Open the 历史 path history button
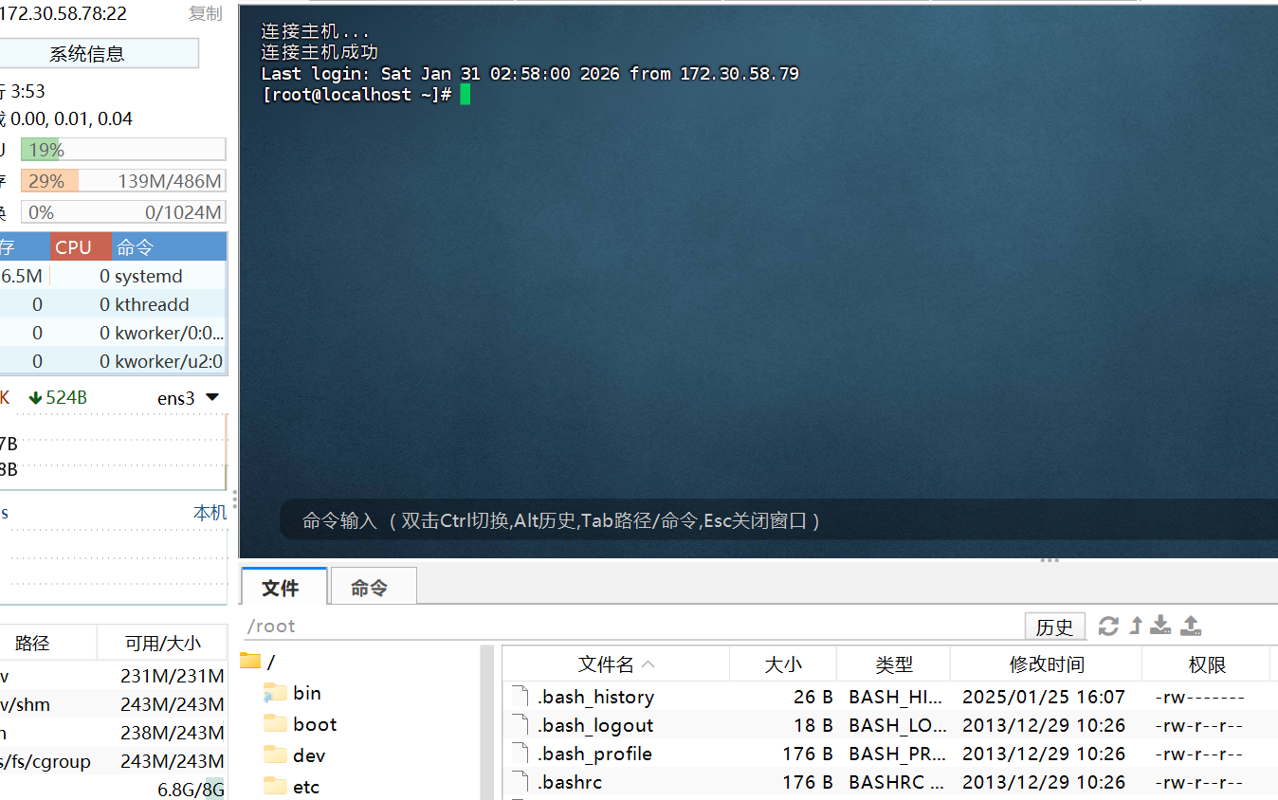The image size is (1278, 800). click(x=1054, y=627)
